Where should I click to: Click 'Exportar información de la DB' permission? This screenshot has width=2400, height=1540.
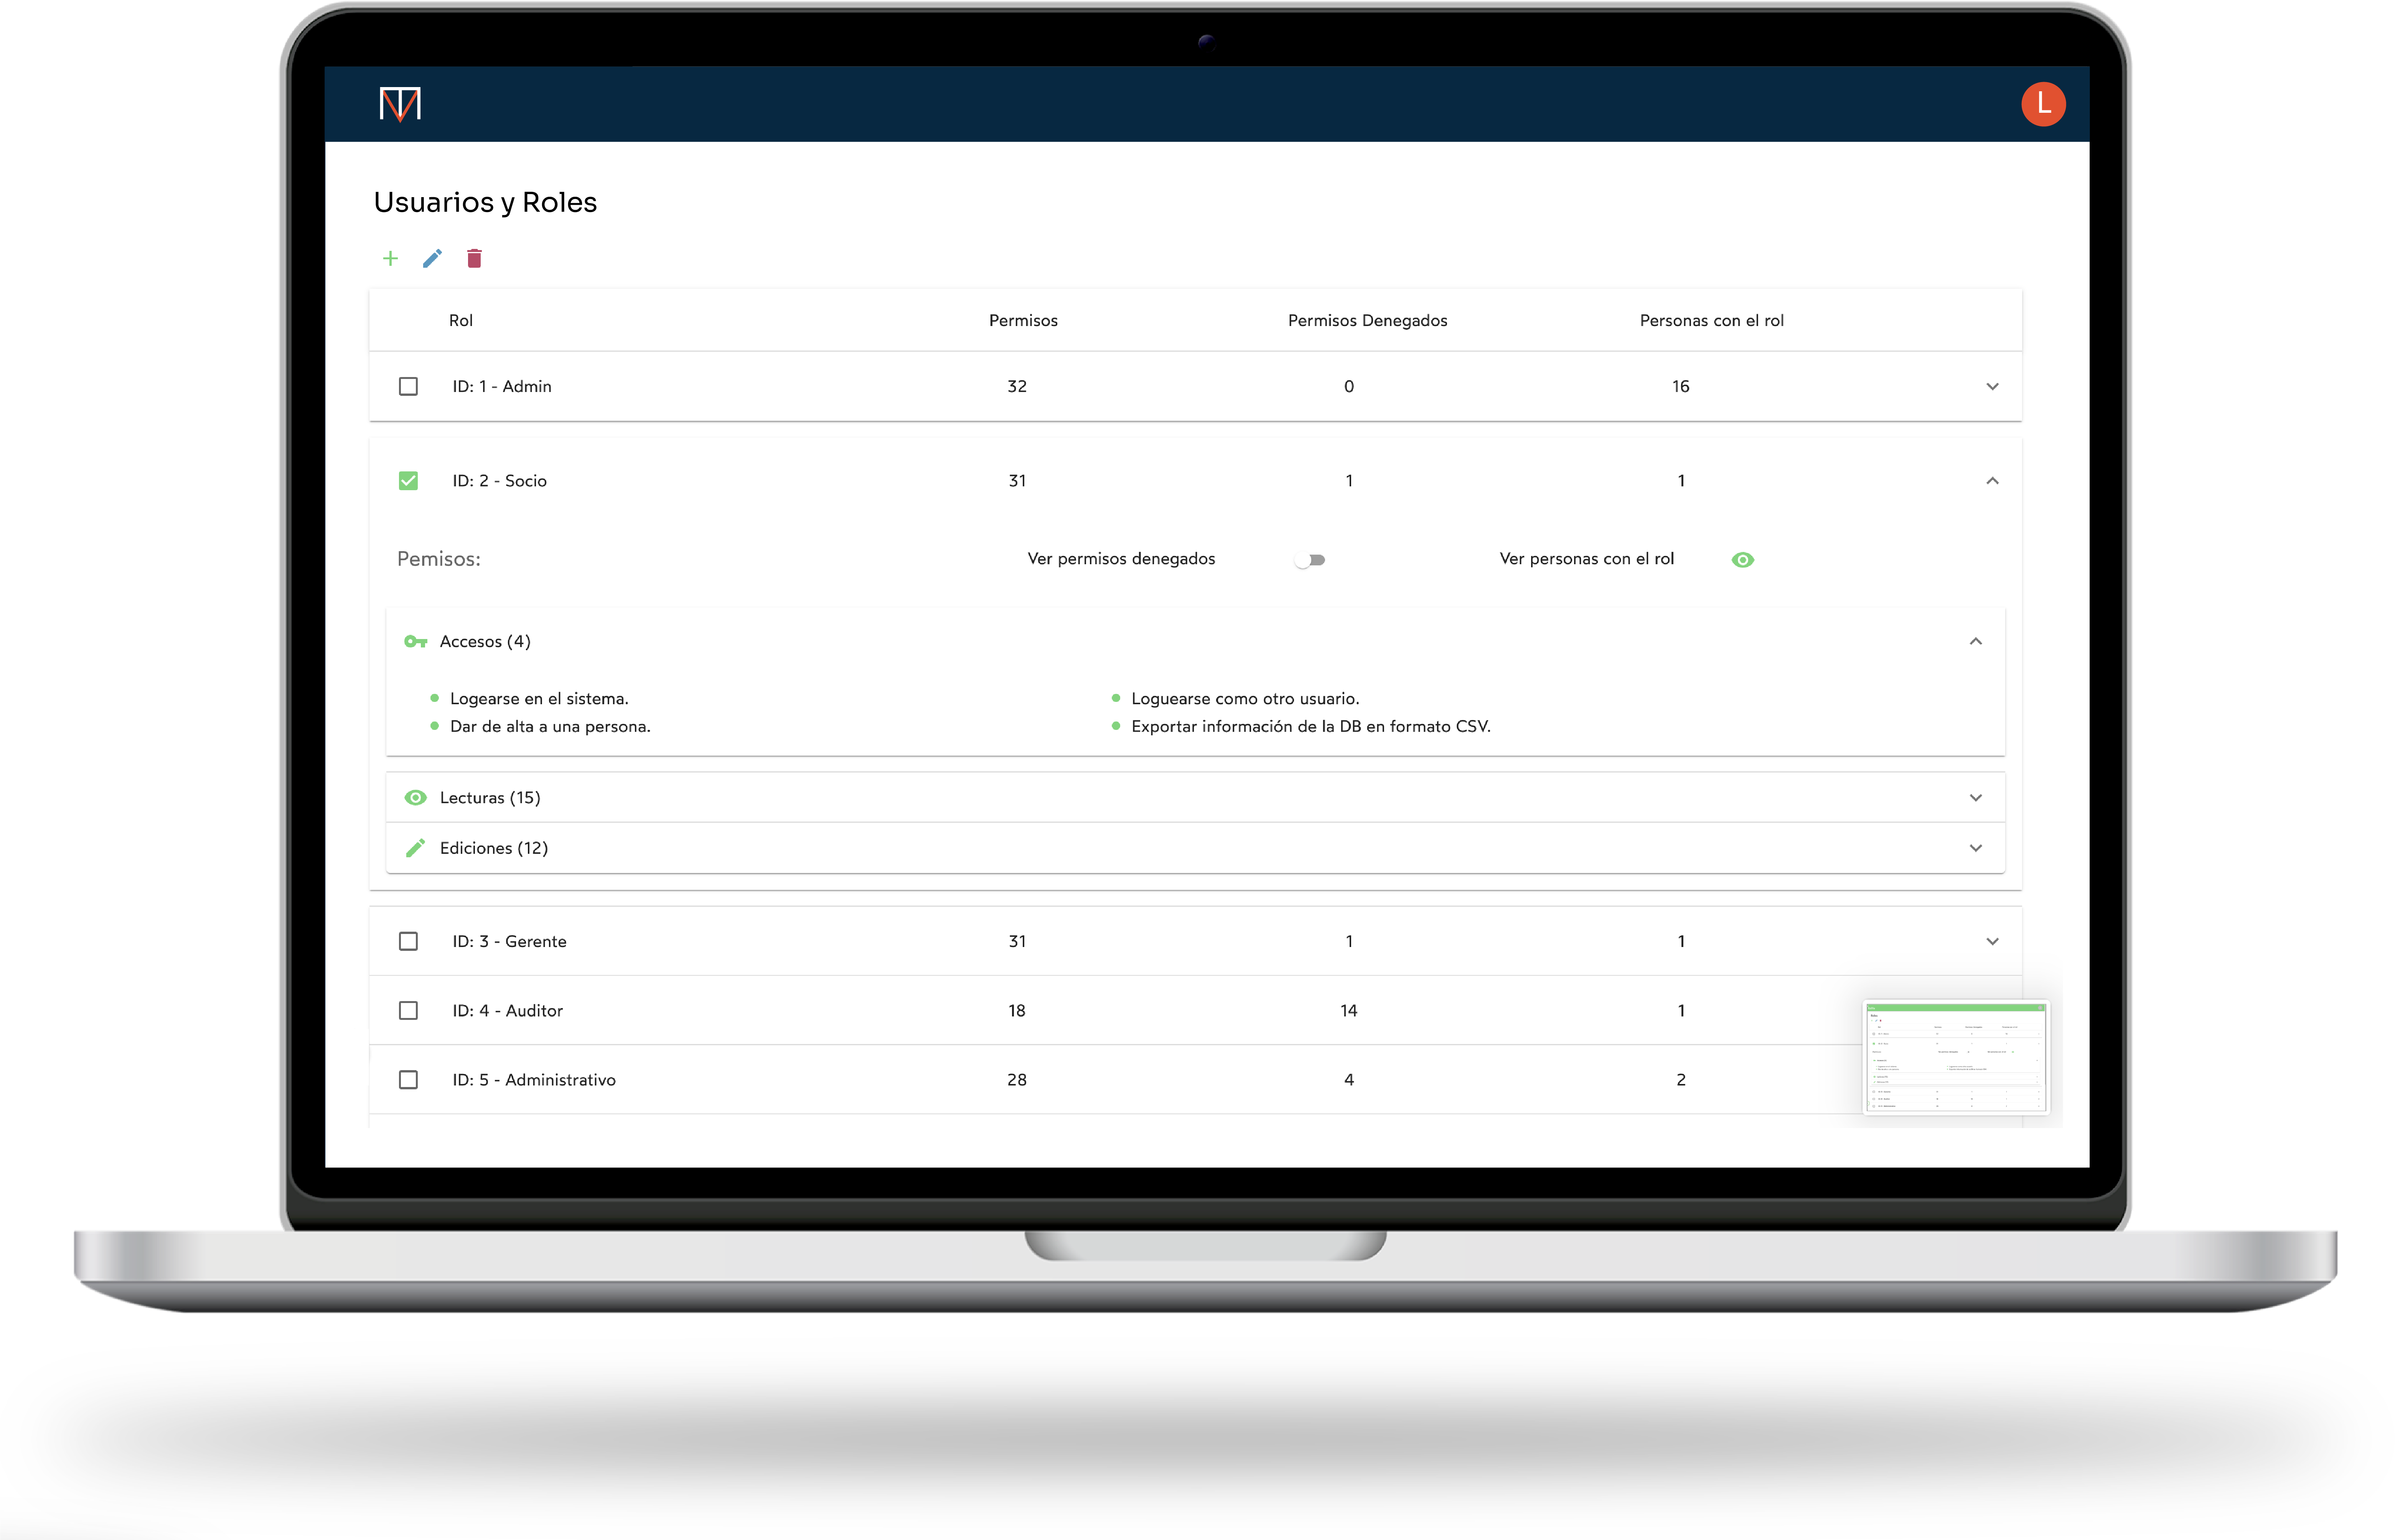click(1311, 727)
